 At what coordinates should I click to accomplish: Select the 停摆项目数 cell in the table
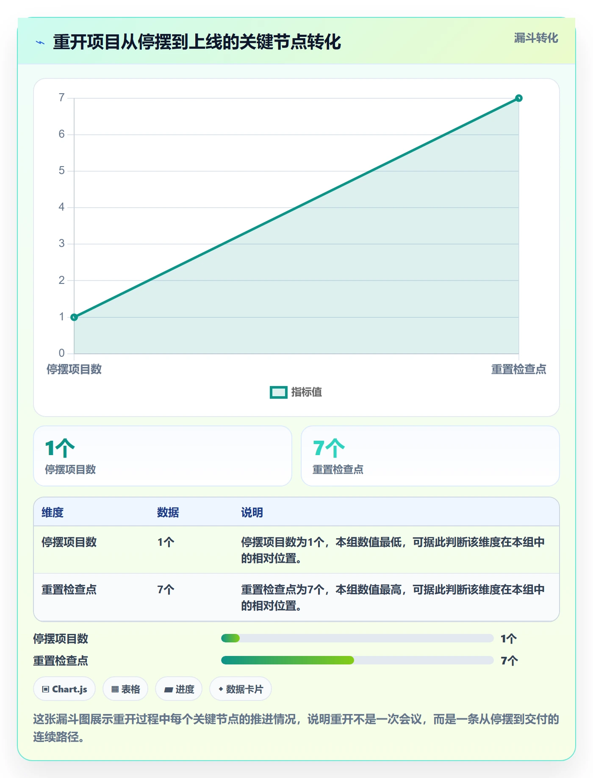pos(69,542)
